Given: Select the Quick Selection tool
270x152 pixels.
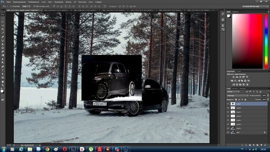Looking at the screenshot, I should tap(3, 25).
